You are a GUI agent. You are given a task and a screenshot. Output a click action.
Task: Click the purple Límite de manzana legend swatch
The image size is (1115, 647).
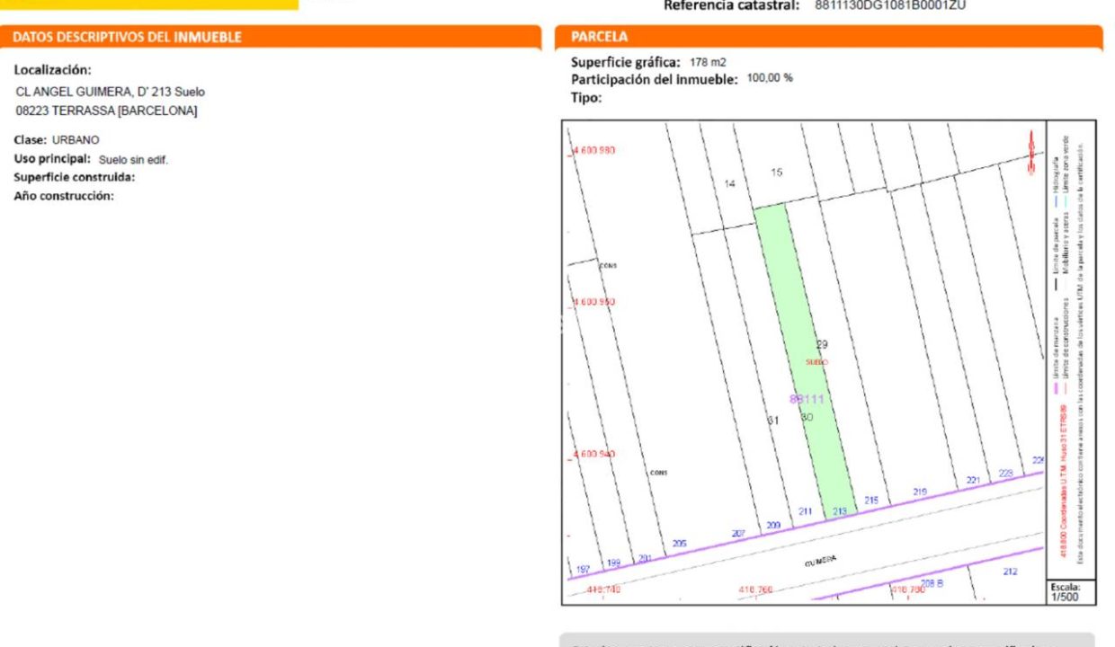[x=1054, y=389]
